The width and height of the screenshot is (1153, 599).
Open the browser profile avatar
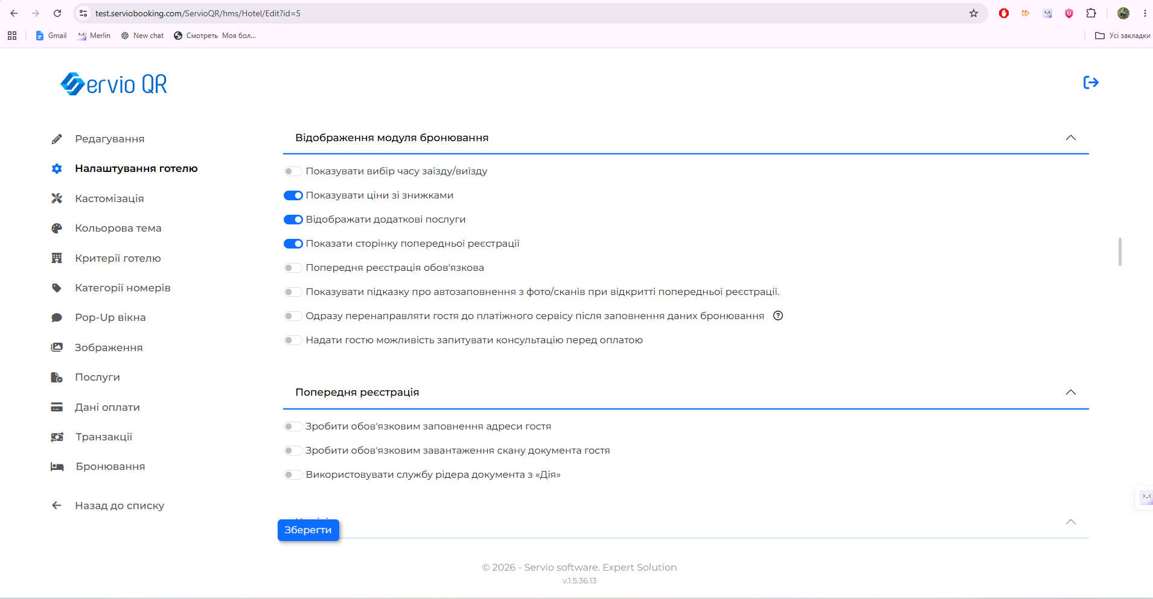click(x=1123, y=13)
